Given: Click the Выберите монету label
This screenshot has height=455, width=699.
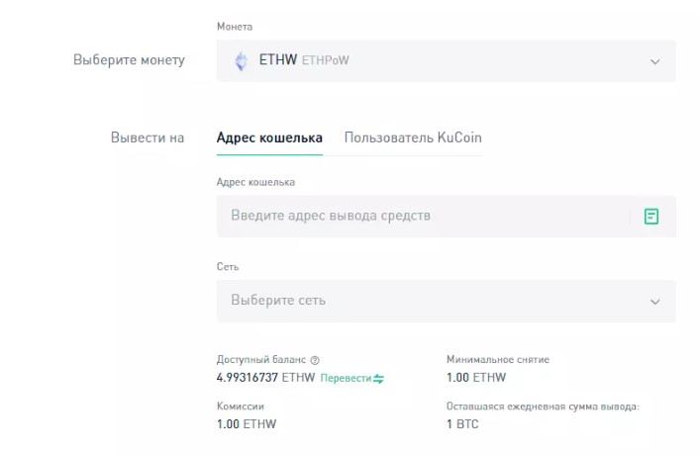Looking at the screenshot, I should click(129, 60).
